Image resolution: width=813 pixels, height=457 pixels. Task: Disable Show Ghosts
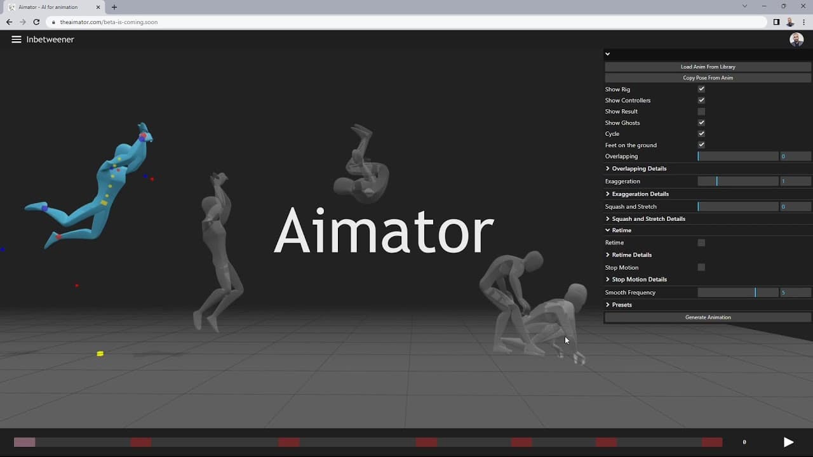pos(701,123)
